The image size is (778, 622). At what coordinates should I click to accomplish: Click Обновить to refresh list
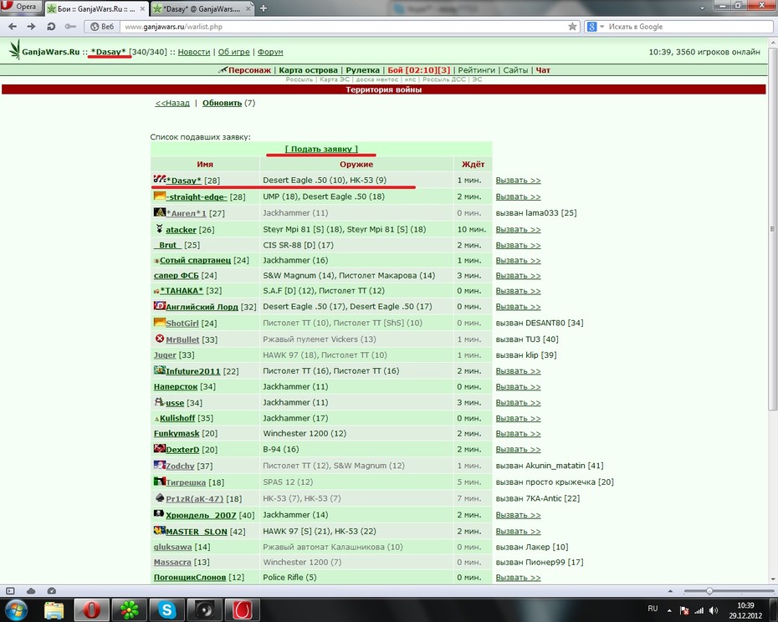(222, 103)
